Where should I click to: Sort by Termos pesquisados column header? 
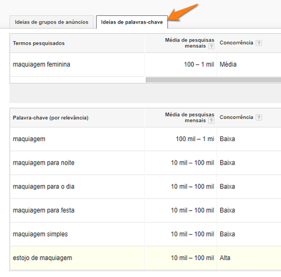click(x=39, y=43)
